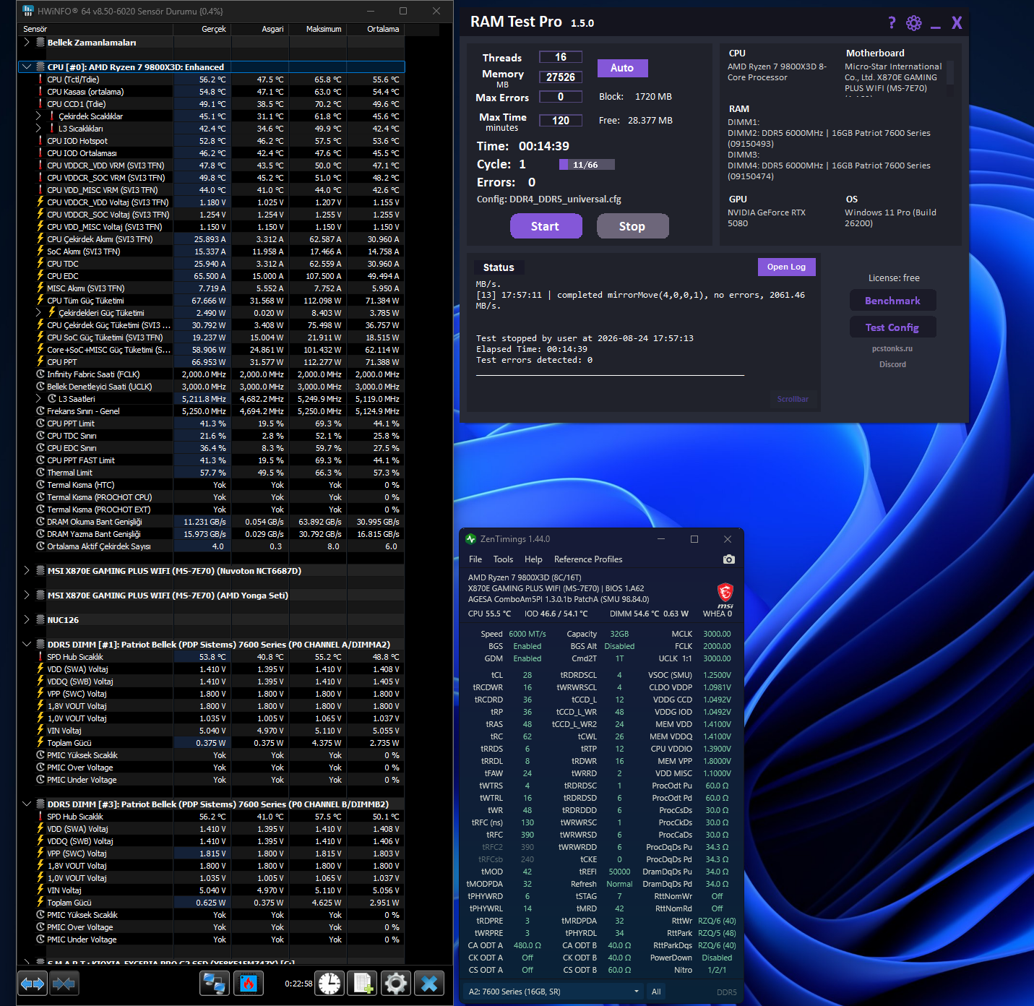Expand the L3 Saatleri sub-items
Viewport: 1034px width, 1006px height.
click(x=38, y=399)
